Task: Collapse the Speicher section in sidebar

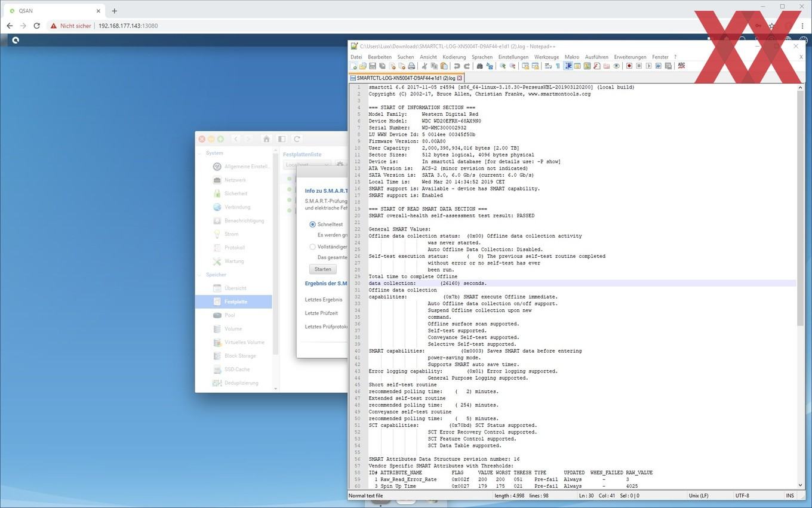Action: [x=200, y=275]
